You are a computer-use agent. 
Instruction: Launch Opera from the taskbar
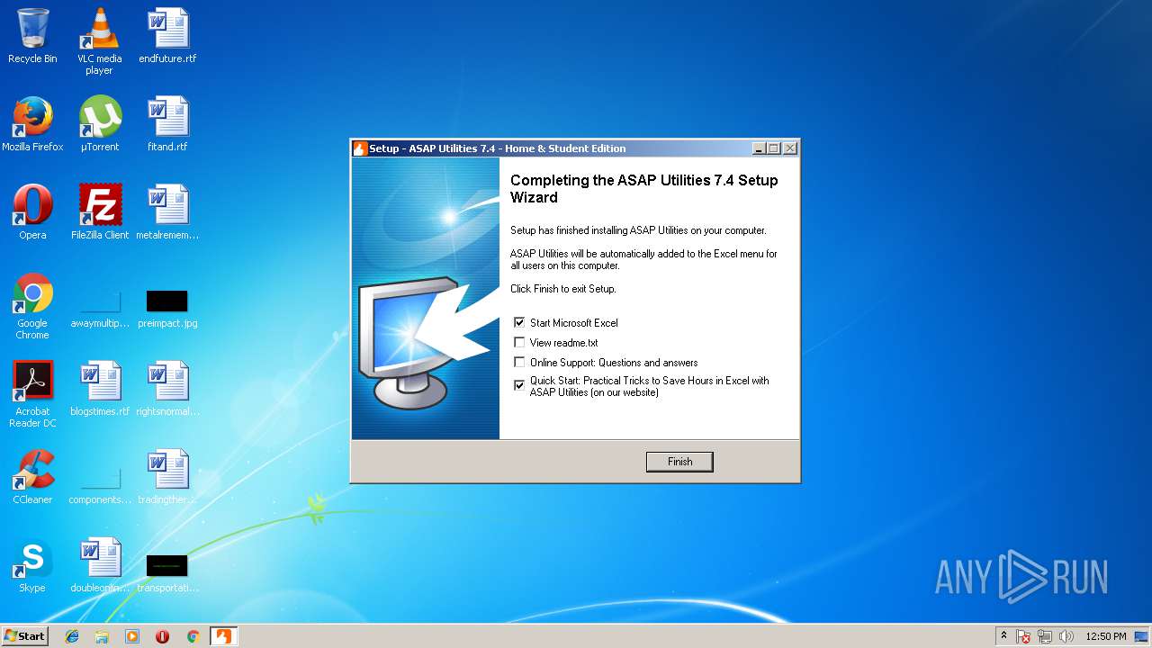point(162,636)
